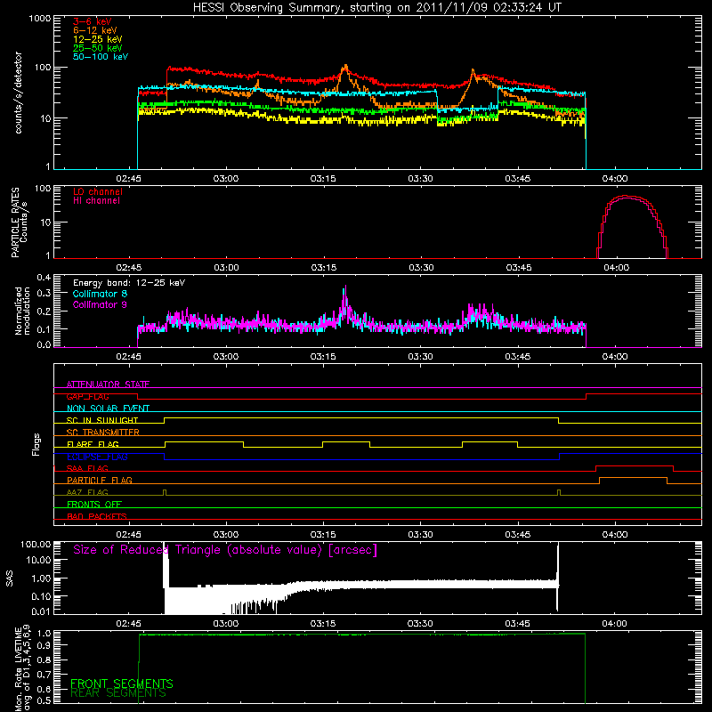Screen dimensions: 712x712
Task: Select the orange 6-12 keV legend label
Action: (95, 30)
